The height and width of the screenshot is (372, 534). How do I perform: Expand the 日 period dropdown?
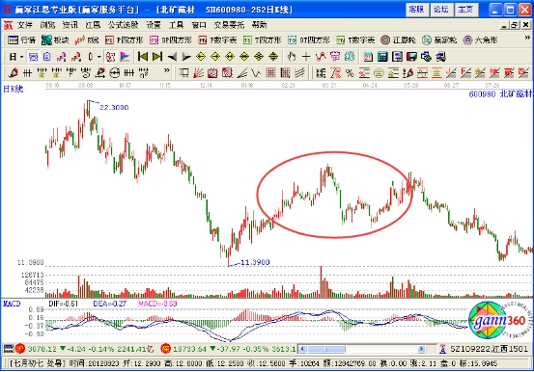(21, 57)
